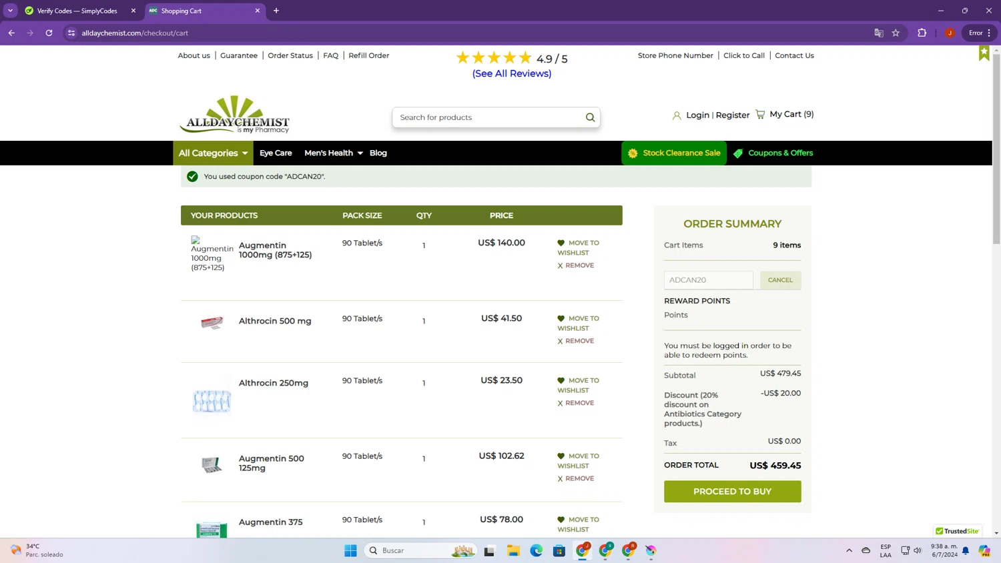Open Windows Start menu

(x=350, y=550)
